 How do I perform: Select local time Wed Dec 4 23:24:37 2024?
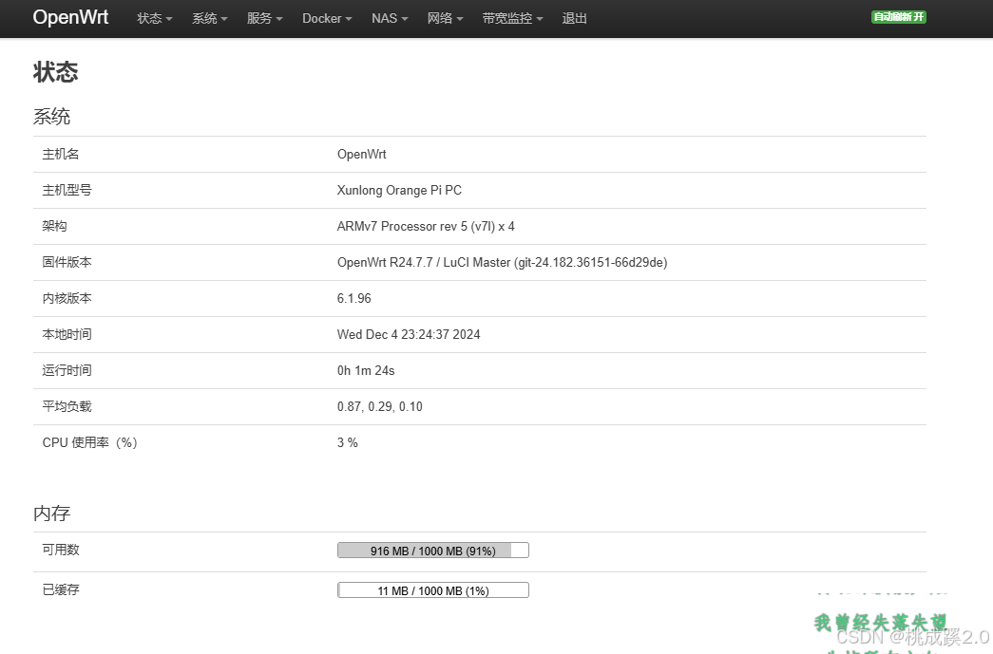[409, 334]
